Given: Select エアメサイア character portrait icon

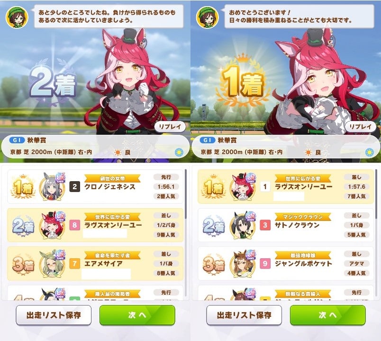Looking at the screenshot, I should (53, 263).
